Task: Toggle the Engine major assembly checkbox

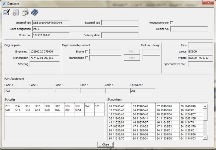Action: pos(87,52)
